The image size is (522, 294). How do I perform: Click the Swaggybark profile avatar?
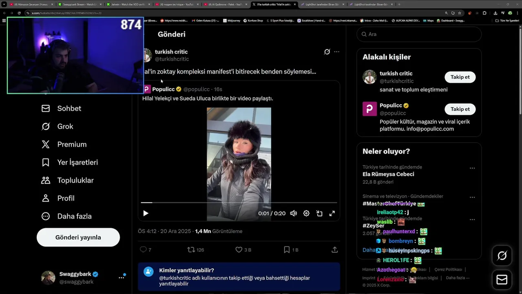[x=48, y=278]
